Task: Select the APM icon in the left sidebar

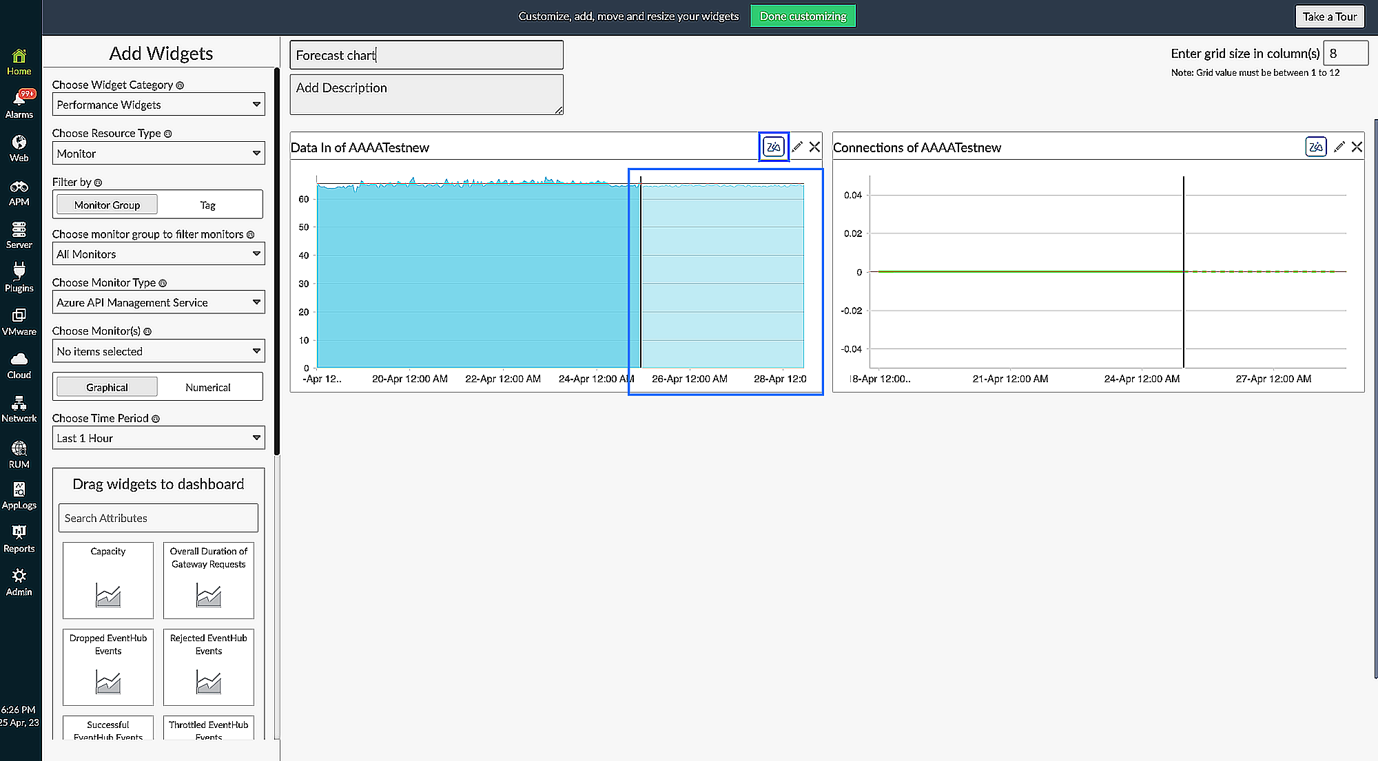Action: tap(19, 191)
